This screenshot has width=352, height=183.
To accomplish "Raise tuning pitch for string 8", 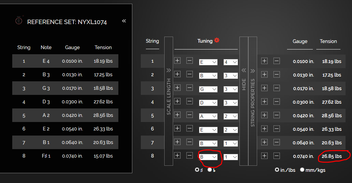I will pyautogui.click(x=177, y=155).
